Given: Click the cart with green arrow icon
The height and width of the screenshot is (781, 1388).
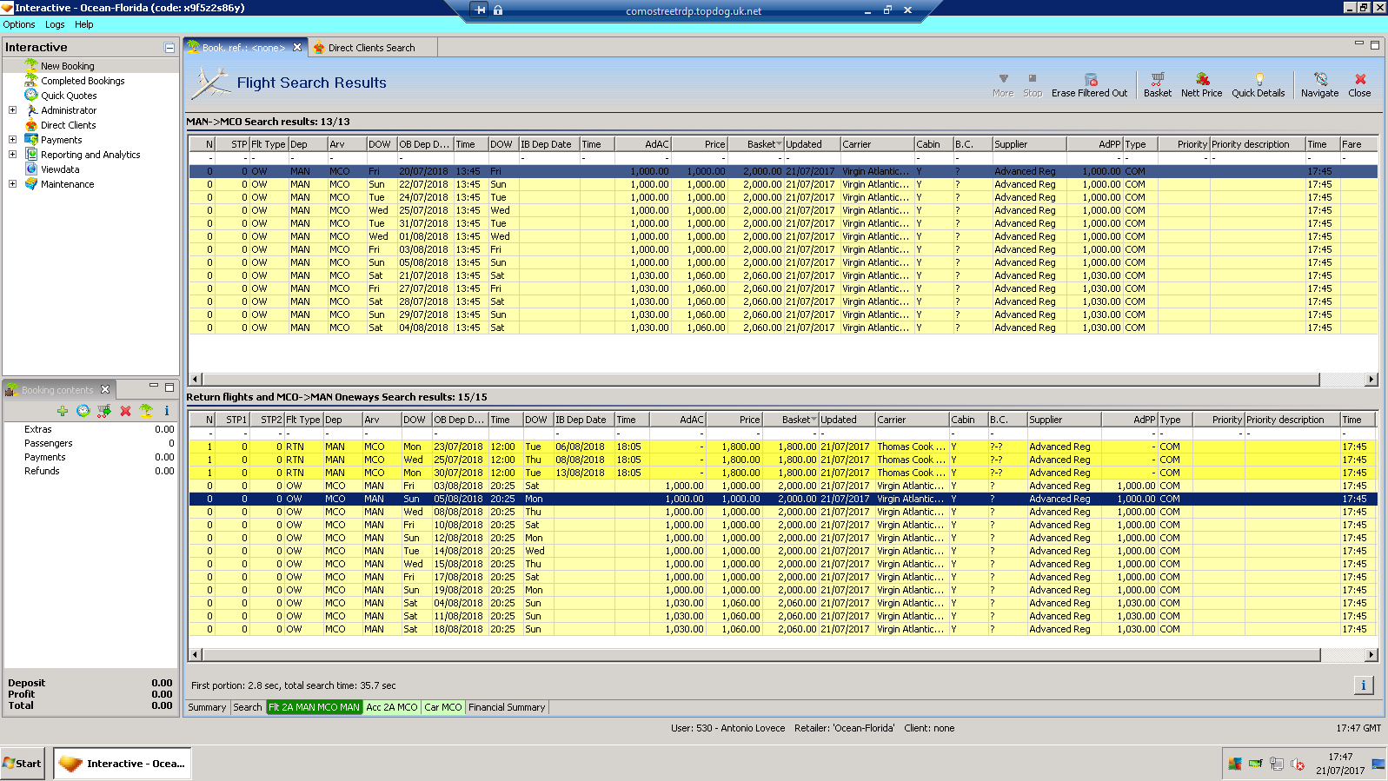Looking at the screenshot, I should point(104,411).
